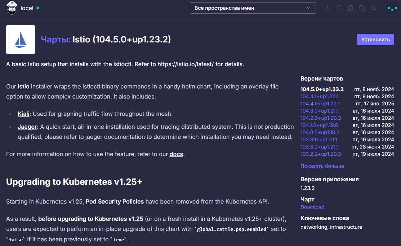401x246 pixels.
Task: Open the 'Kiali' link
Action: coord(23,114)
